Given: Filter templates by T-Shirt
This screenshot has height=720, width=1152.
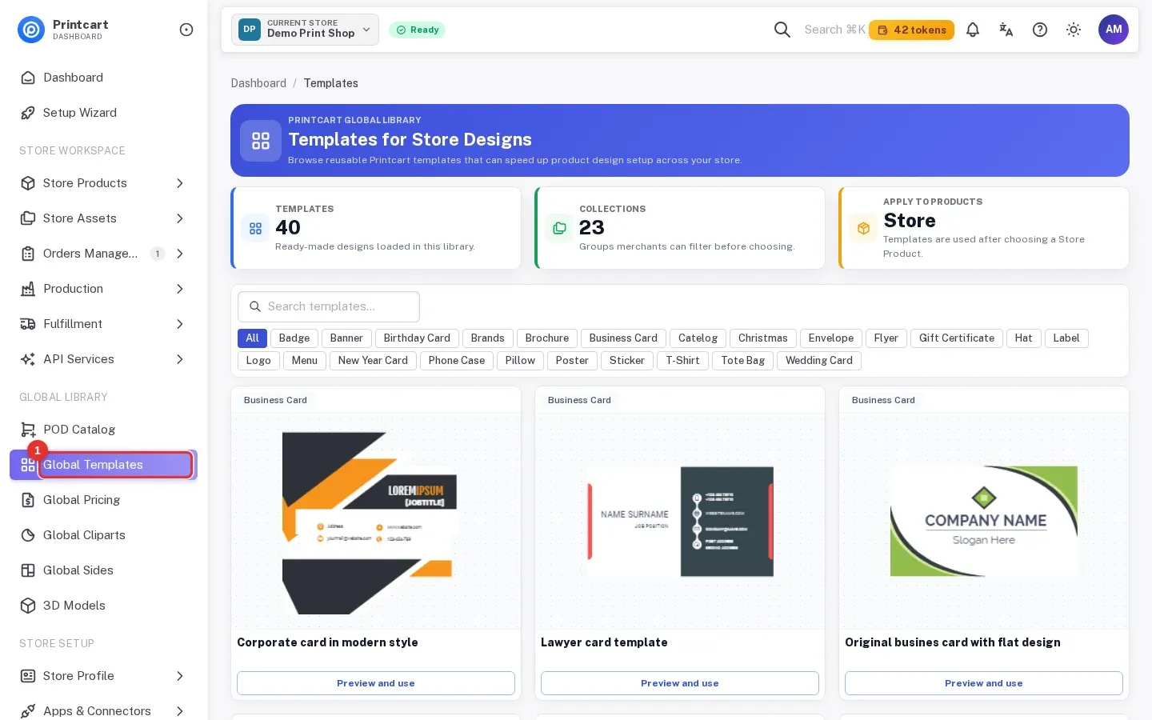Looking at the screenshot, I should 682,361.
